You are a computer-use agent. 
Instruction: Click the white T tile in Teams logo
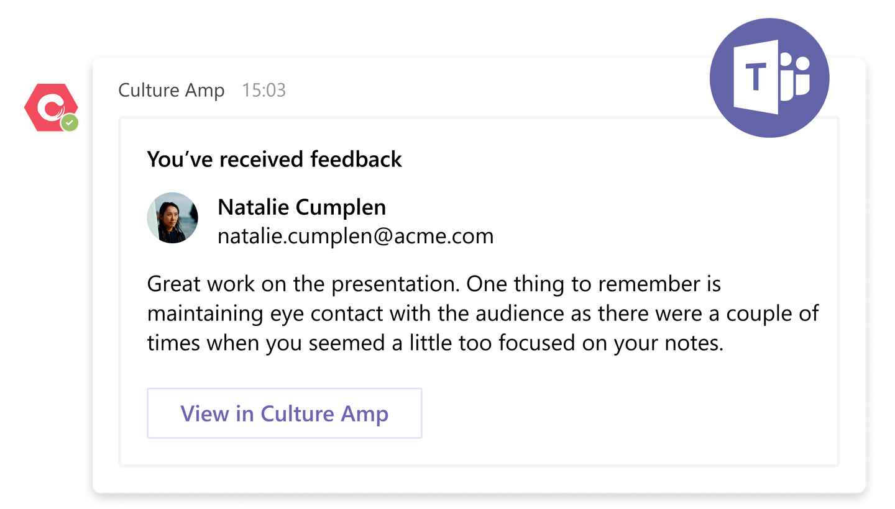pyautogui.click(x=756, y=78)
